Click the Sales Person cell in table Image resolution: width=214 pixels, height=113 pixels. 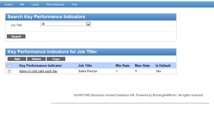(88, 71)
